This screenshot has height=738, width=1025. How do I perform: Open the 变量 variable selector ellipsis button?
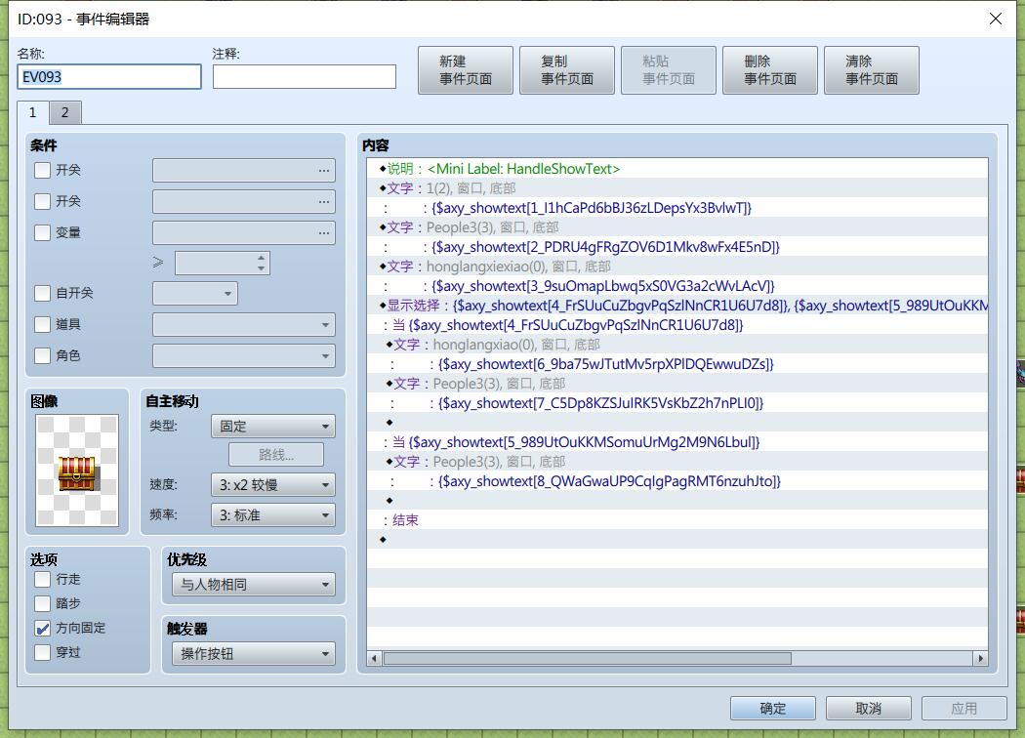[x=323, y=232]
